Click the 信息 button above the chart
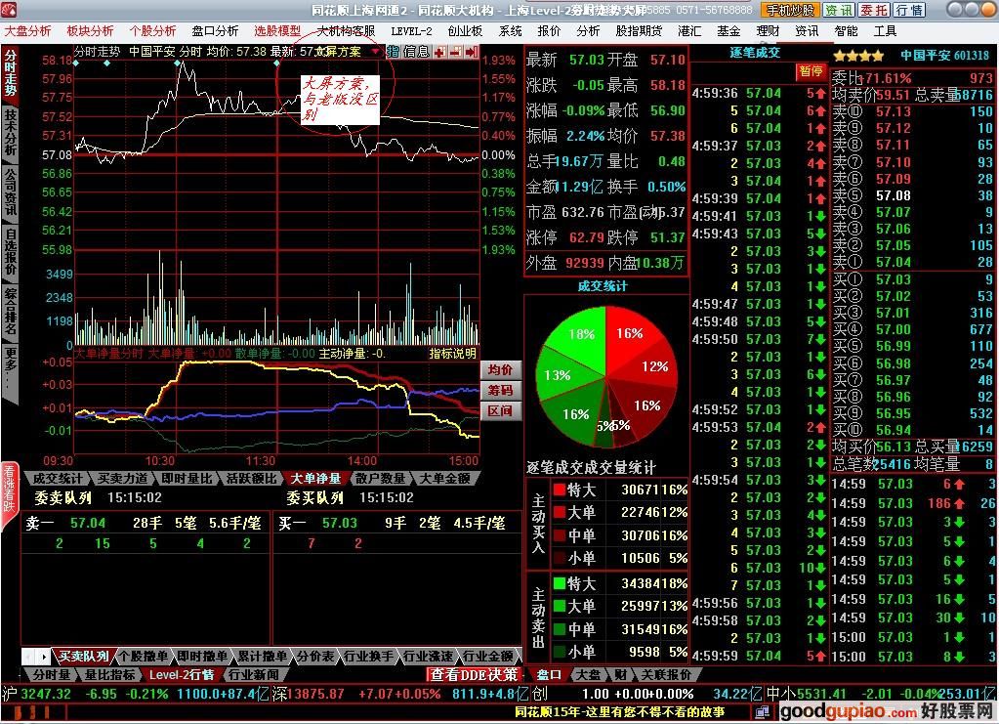 [x=417, y=52]
